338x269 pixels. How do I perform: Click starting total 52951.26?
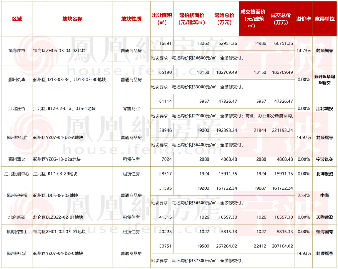(x=228, y=43)
